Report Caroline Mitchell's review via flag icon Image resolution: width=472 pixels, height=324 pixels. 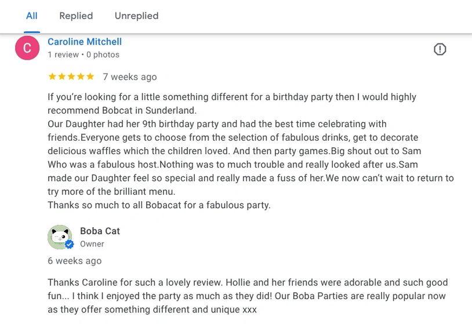pyautogui.click(x=440, y=49)
